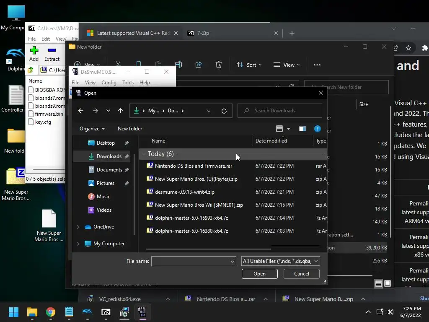Open the view options dropdown arrow
The height and width of the screenshot is (322, 429).
point(288,129)
